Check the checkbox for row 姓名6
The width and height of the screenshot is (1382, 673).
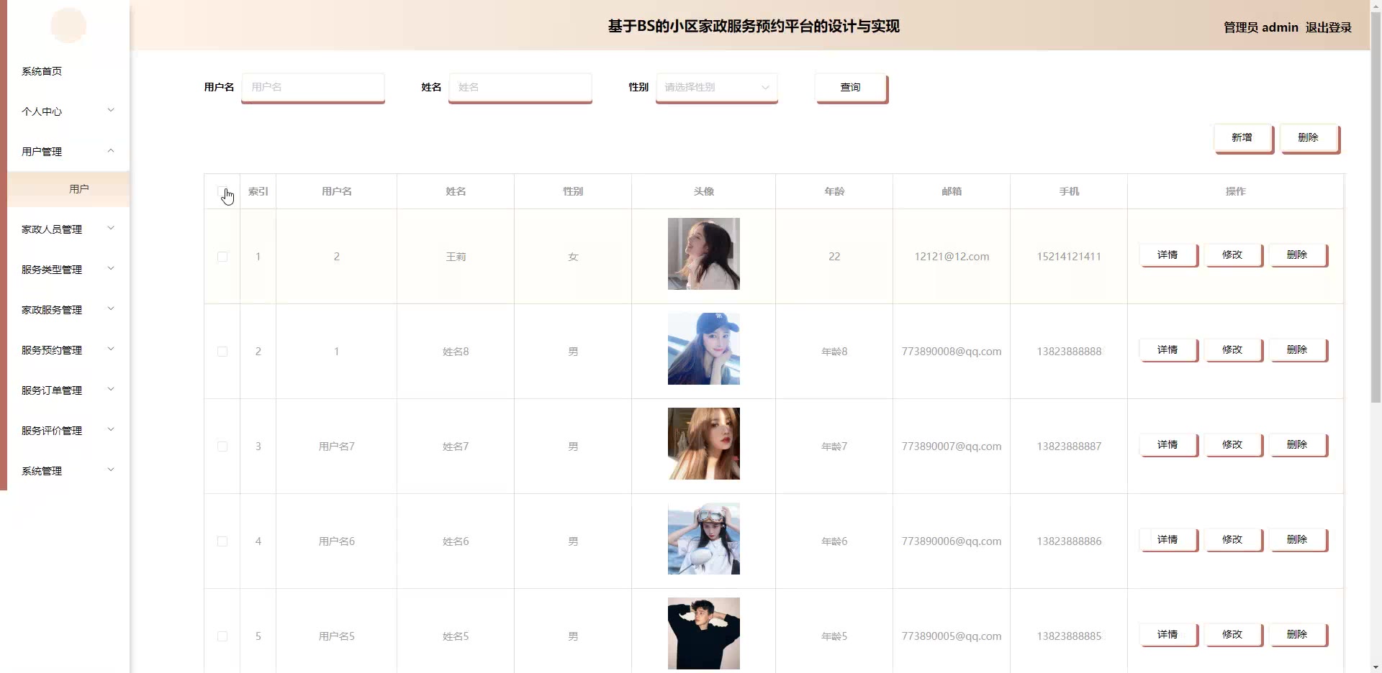pyautogui.click(x=222, y=541)
